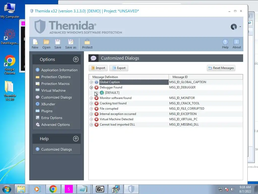Open Help from the toolbar
The height and width of the screenshot is (194, 258).
(225, 44)
